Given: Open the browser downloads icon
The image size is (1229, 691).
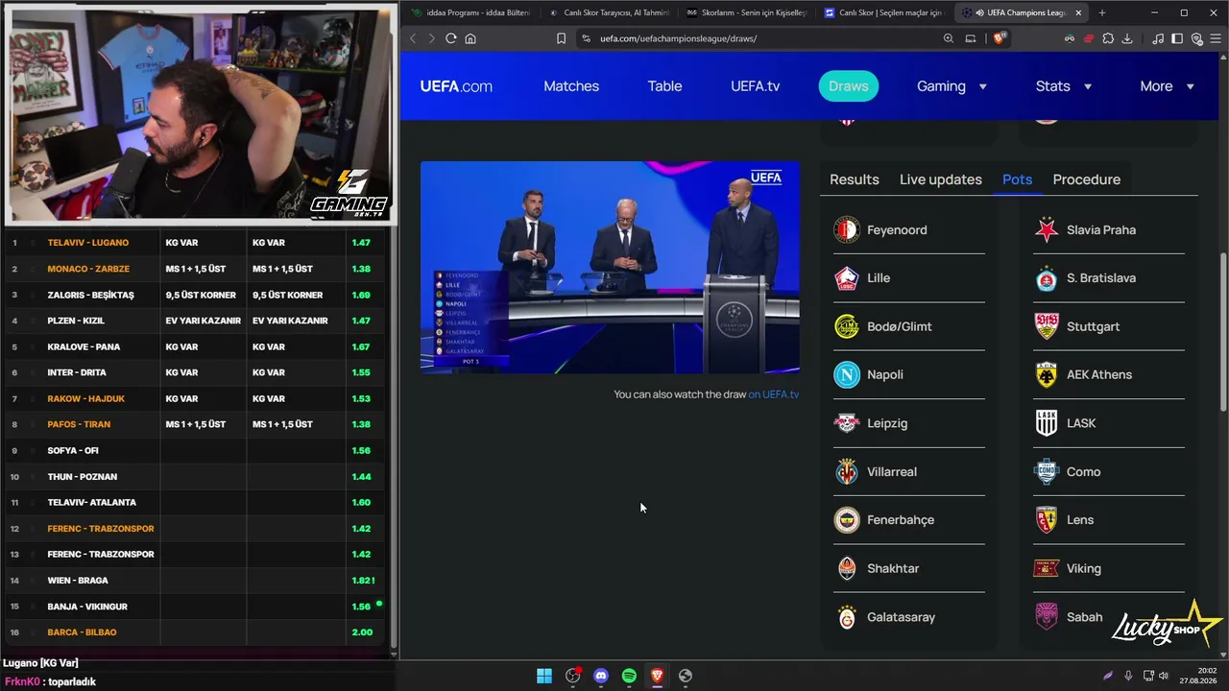Looking at the screenshot, I should coord(1127,38).
